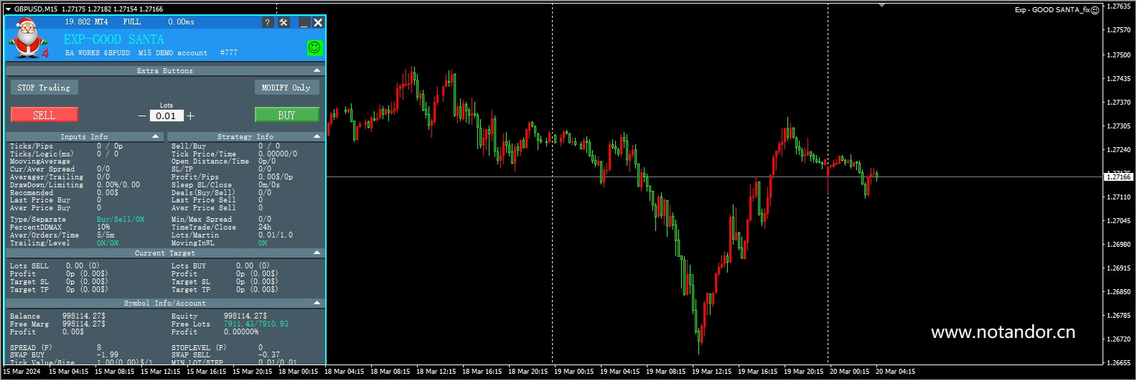Collapse the Symbol Info/Account section
This screenshot has width=1137, height=381.
[317, 303]
